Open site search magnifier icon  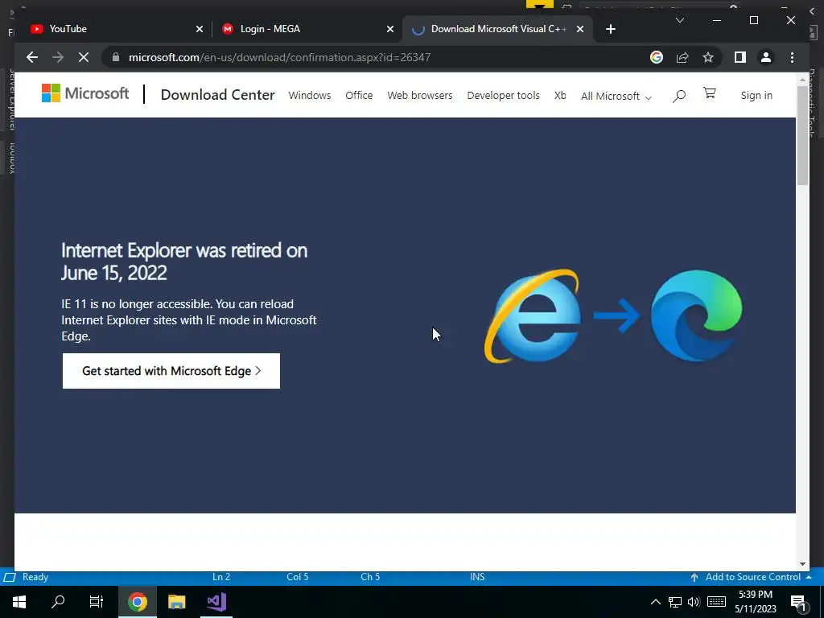679,96
